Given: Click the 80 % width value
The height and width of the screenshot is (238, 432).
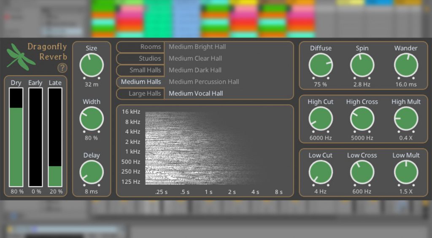Looking at the screenshot, I should tap(91, 138).
